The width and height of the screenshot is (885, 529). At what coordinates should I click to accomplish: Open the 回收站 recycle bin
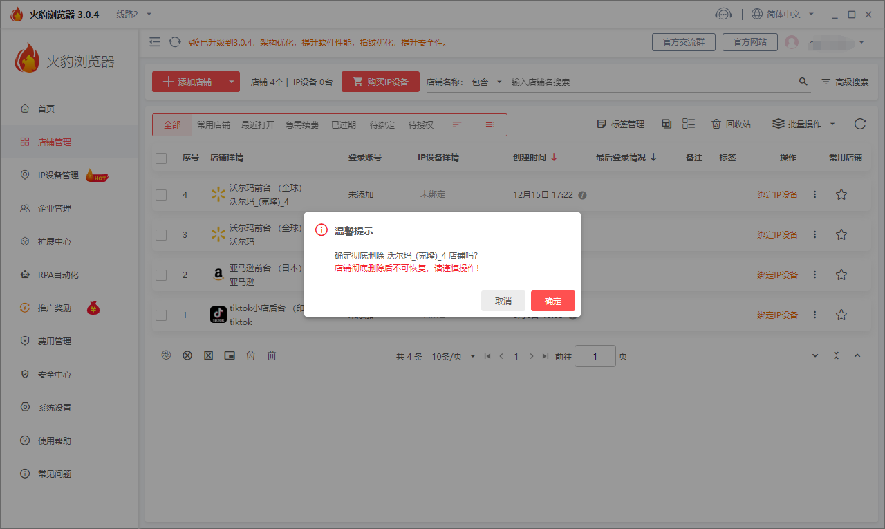point(731,124)
